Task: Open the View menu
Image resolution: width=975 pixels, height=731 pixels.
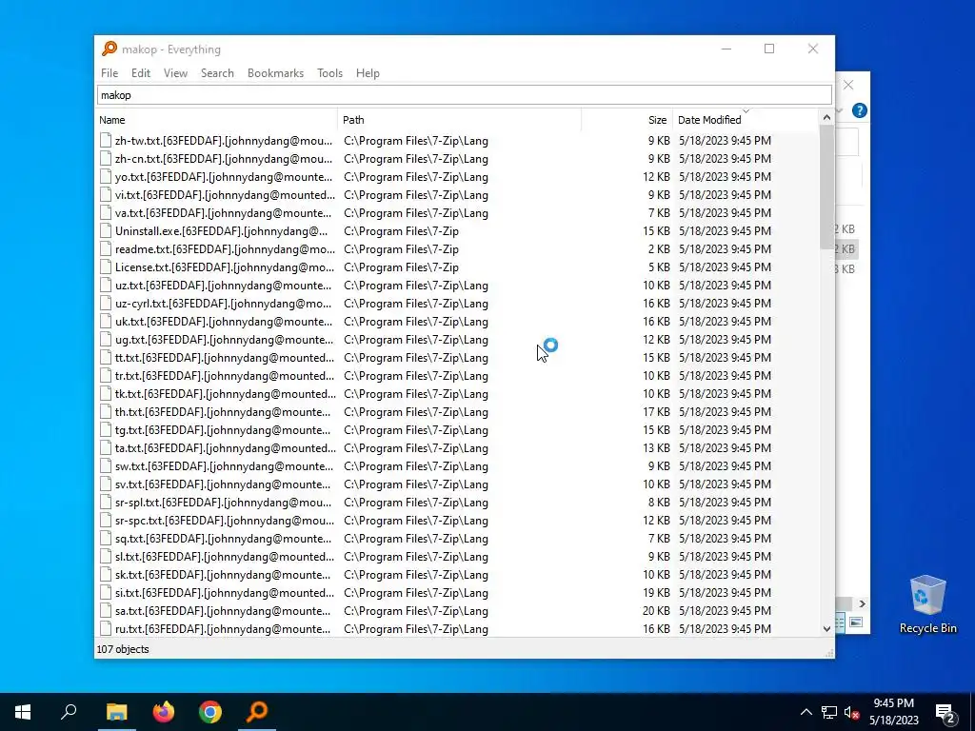Action: [x=175, y=72]
